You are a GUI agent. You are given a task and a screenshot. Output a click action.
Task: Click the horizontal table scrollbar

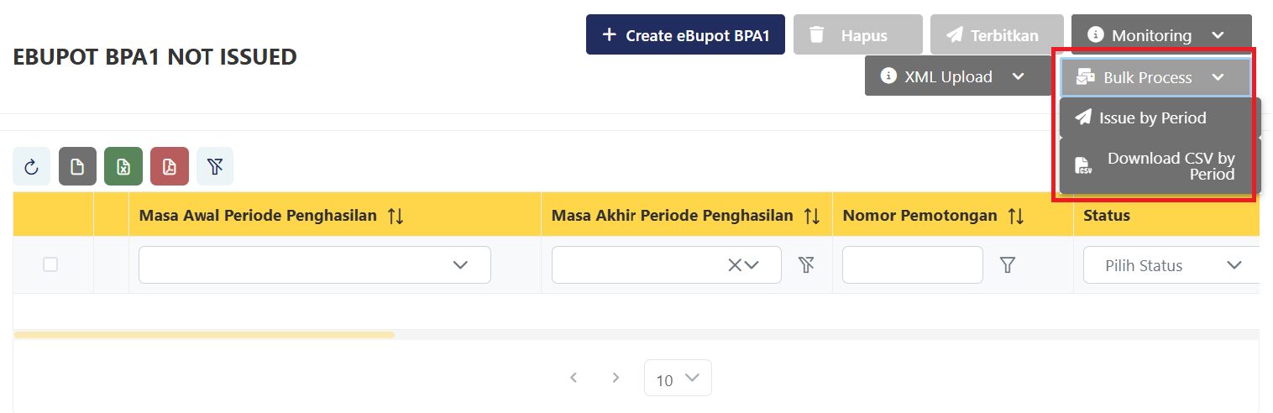(x=204, y=335)
